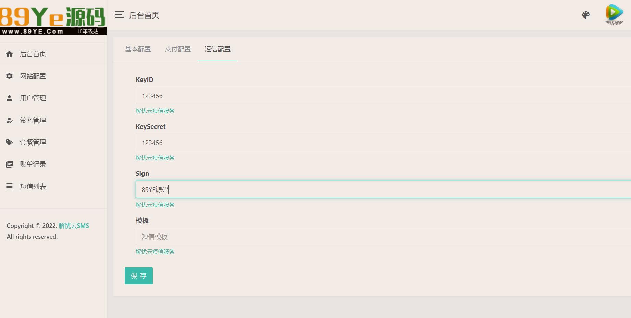
Task: Click the KeySecret field label
Action: pyautogui.click(x=151, y=127)
